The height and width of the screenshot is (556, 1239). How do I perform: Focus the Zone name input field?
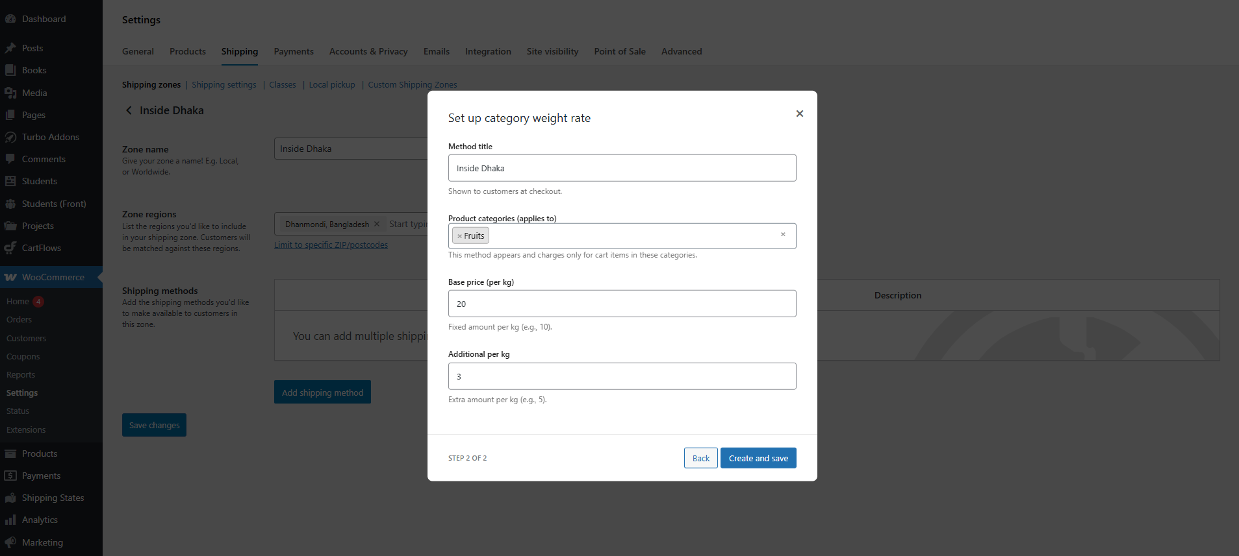tap(351, 149)
